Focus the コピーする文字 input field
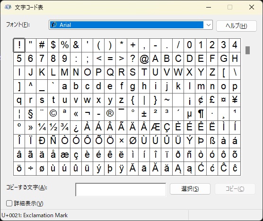Image resolution: width=263 pixels, height=221 pixels. click(x=121, y=190)
